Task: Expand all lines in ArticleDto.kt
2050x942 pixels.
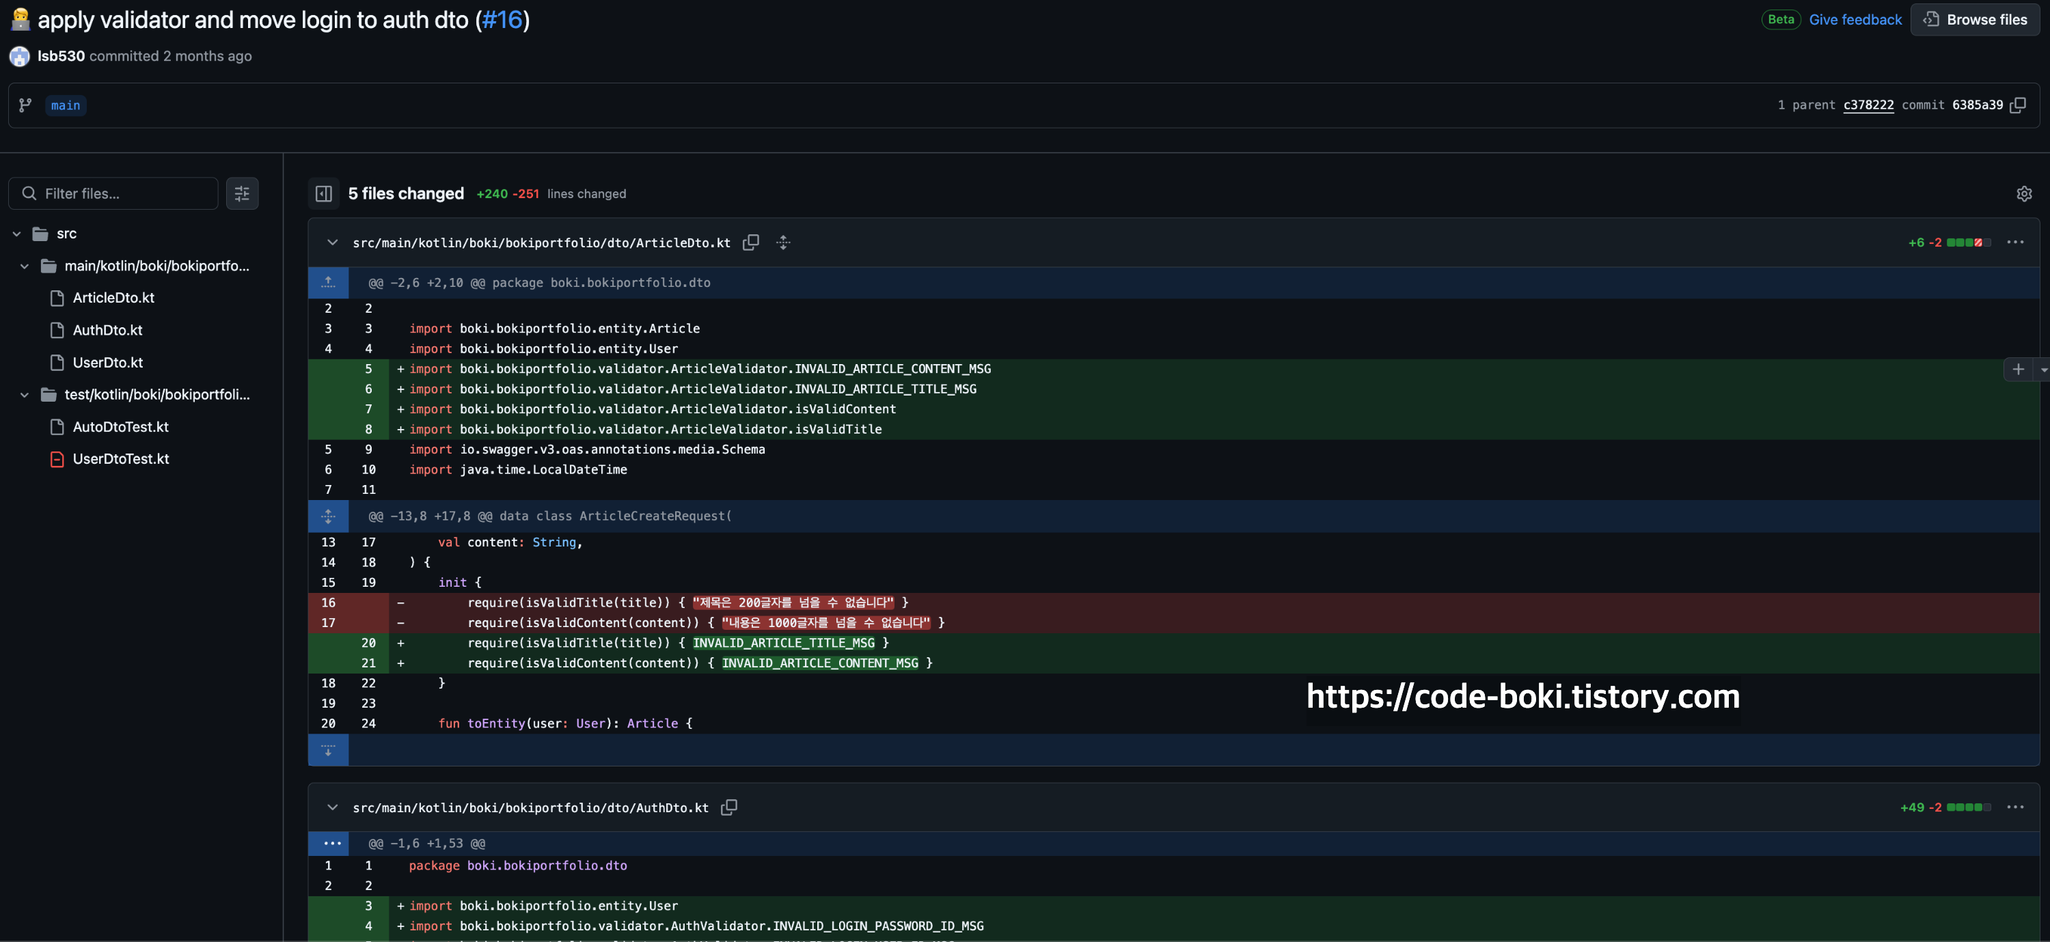Action: [783, 243]
